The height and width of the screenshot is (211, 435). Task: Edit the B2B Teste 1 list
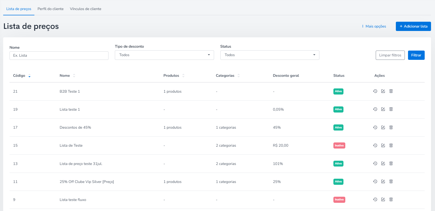tap(383, 91)
